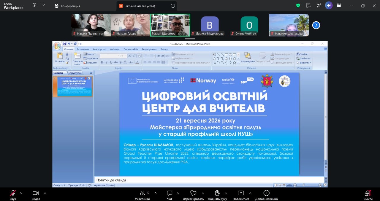Click Выйти to leave meeting

point(368,195)
